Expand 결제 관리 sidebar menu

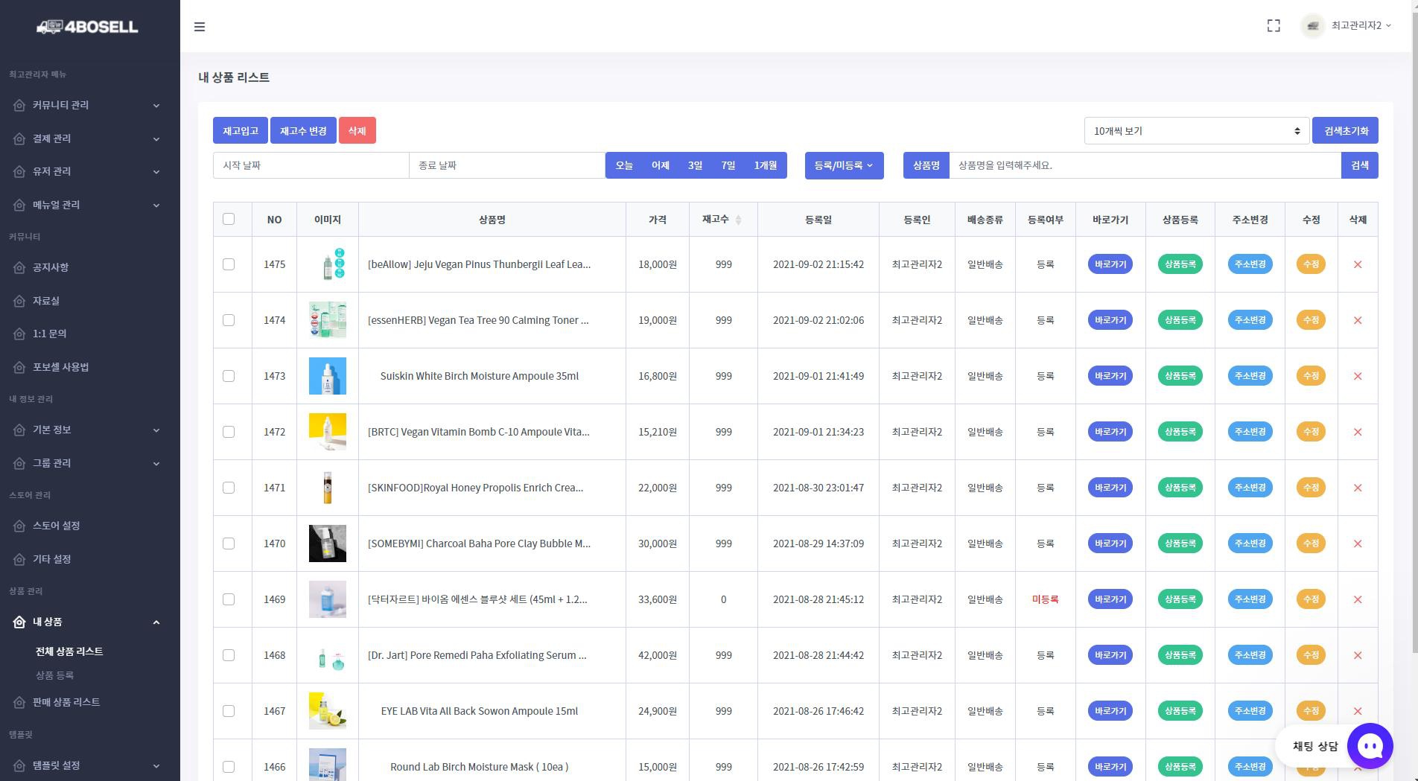89,138
